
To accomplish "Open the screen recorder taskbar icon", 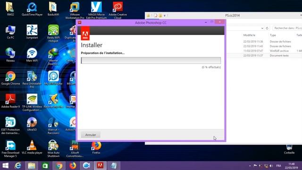I will [86, 166].
